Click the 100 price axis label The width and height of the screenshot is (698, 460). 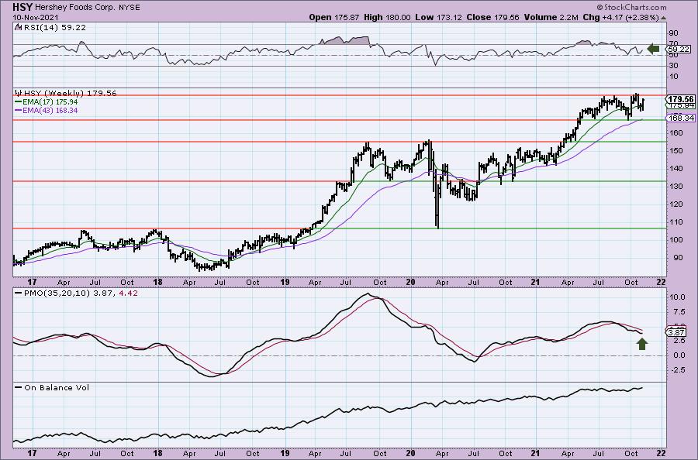(675, 240)
